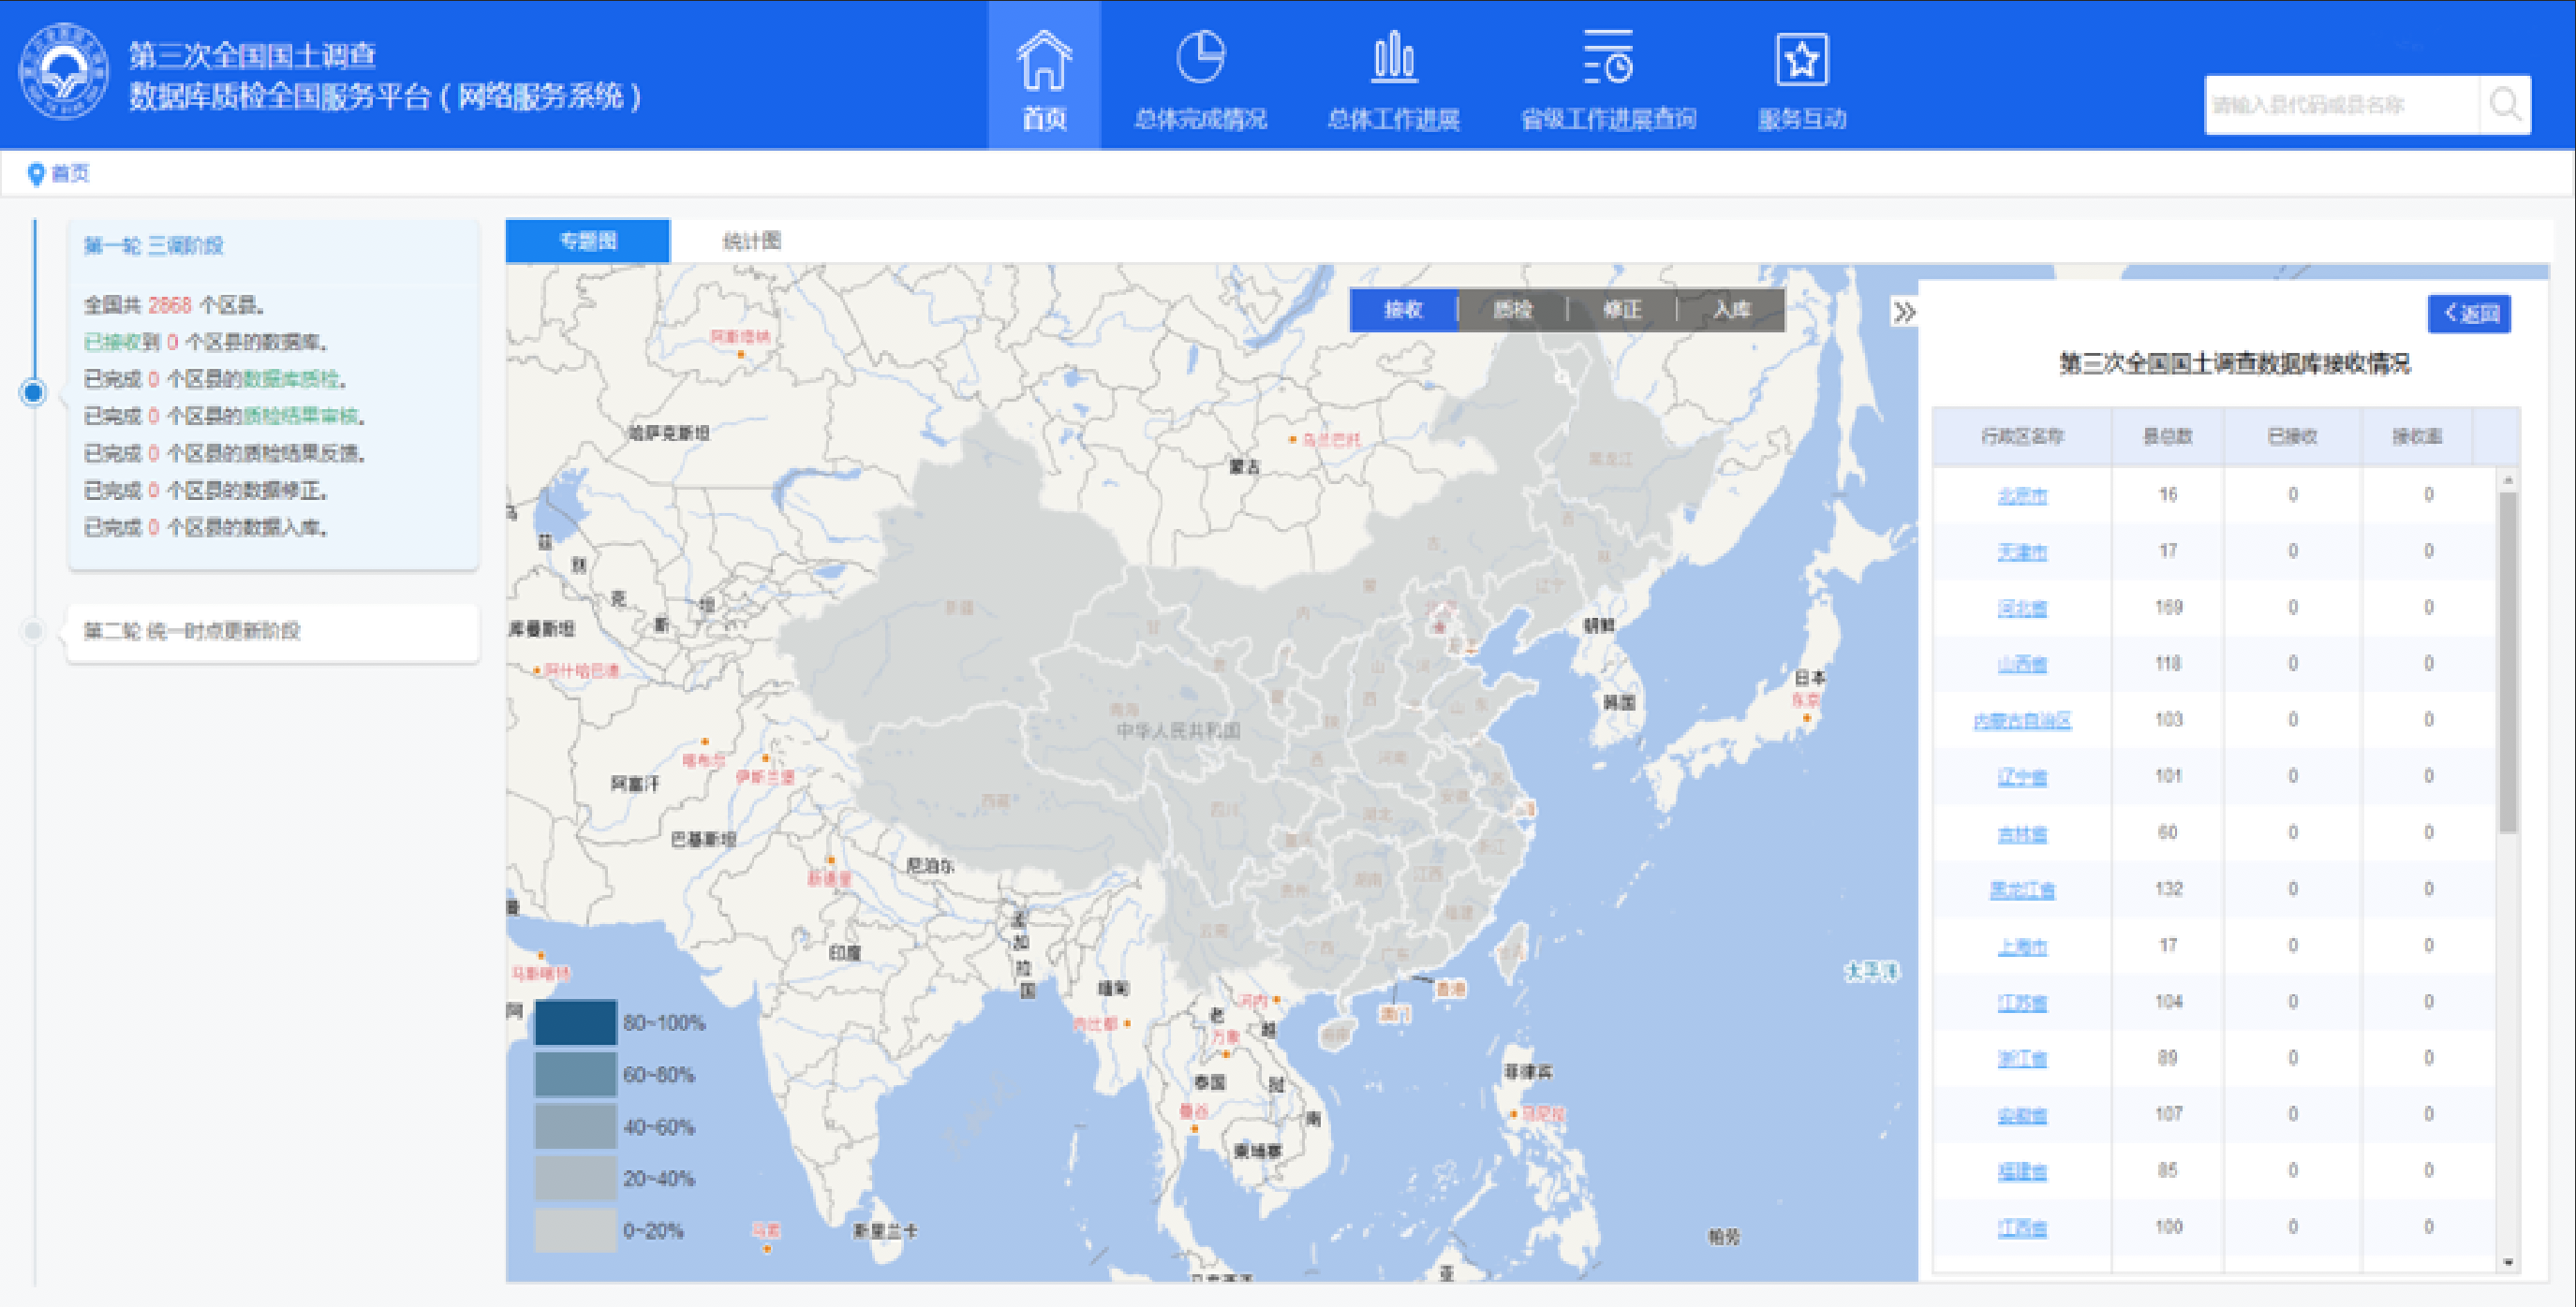Click the 接收率 column header
2576x1307 pixels.
[2417, 436]
